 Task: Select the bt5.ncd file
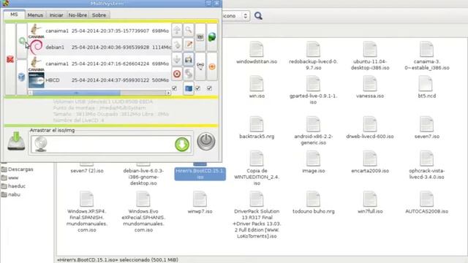427,88
